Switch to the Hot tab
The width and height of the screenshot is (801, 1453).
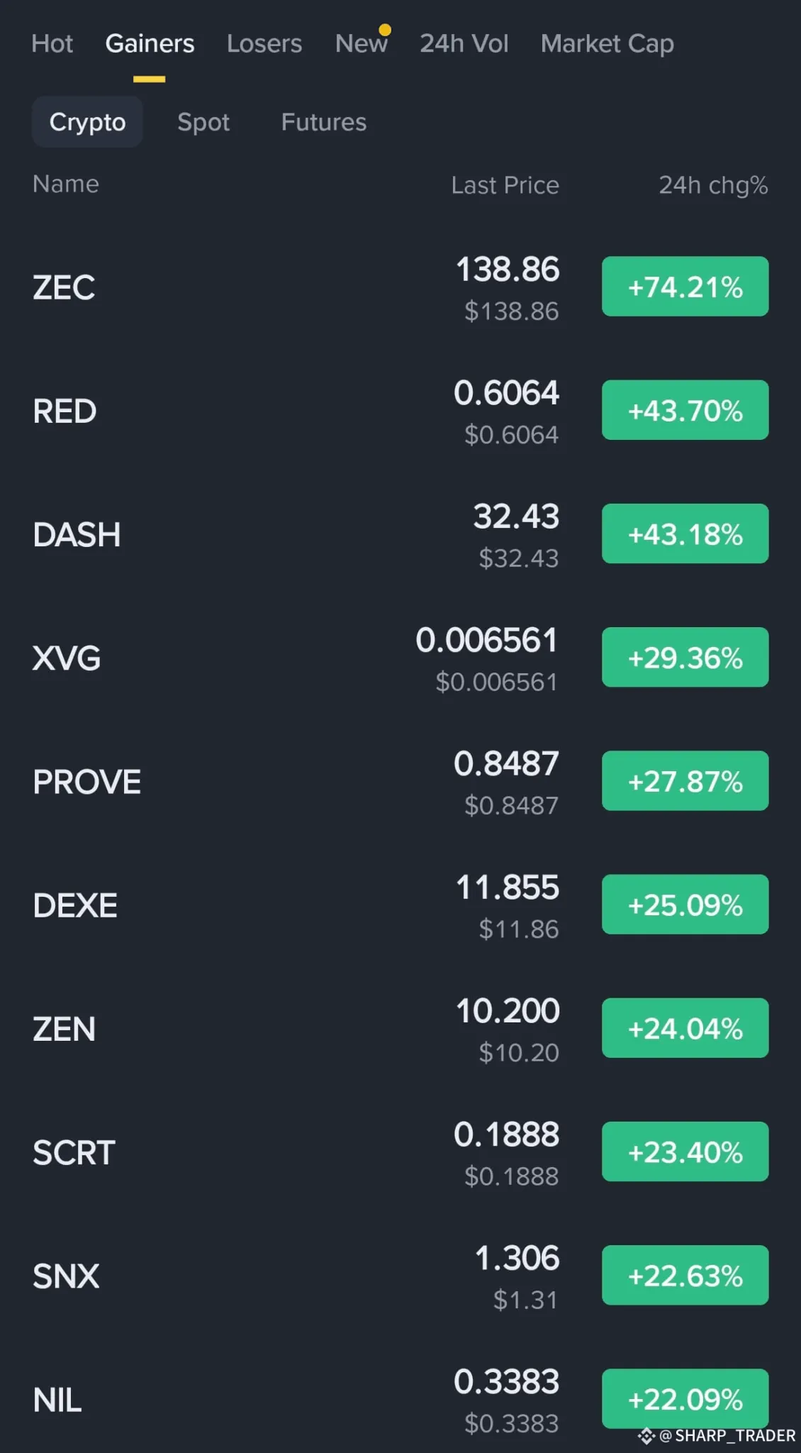coord(52,44)
